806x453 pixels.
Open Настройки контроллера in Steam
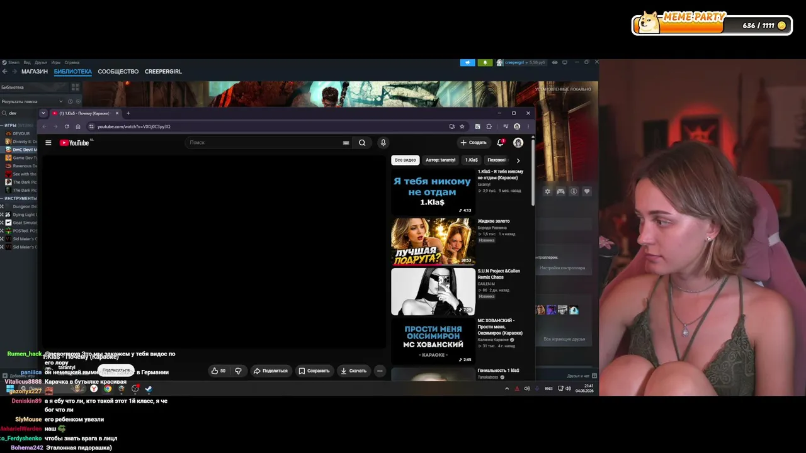[x=562, y=268]
